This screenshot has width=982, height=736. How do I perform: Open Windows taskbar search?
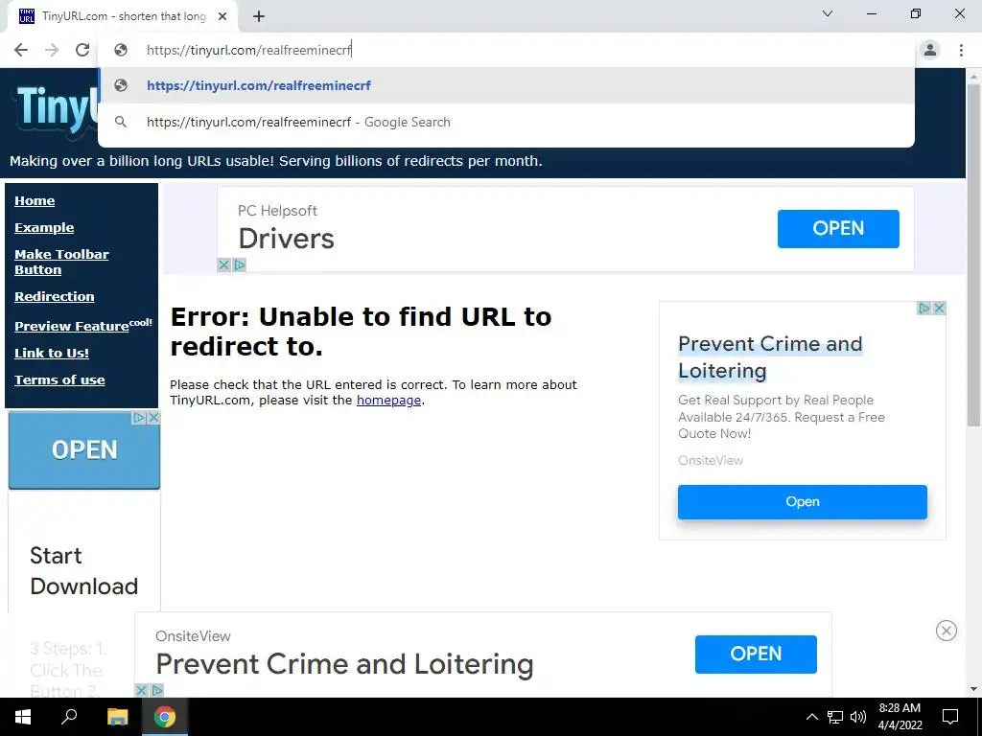pyautogui.click(x=69, y=717)
